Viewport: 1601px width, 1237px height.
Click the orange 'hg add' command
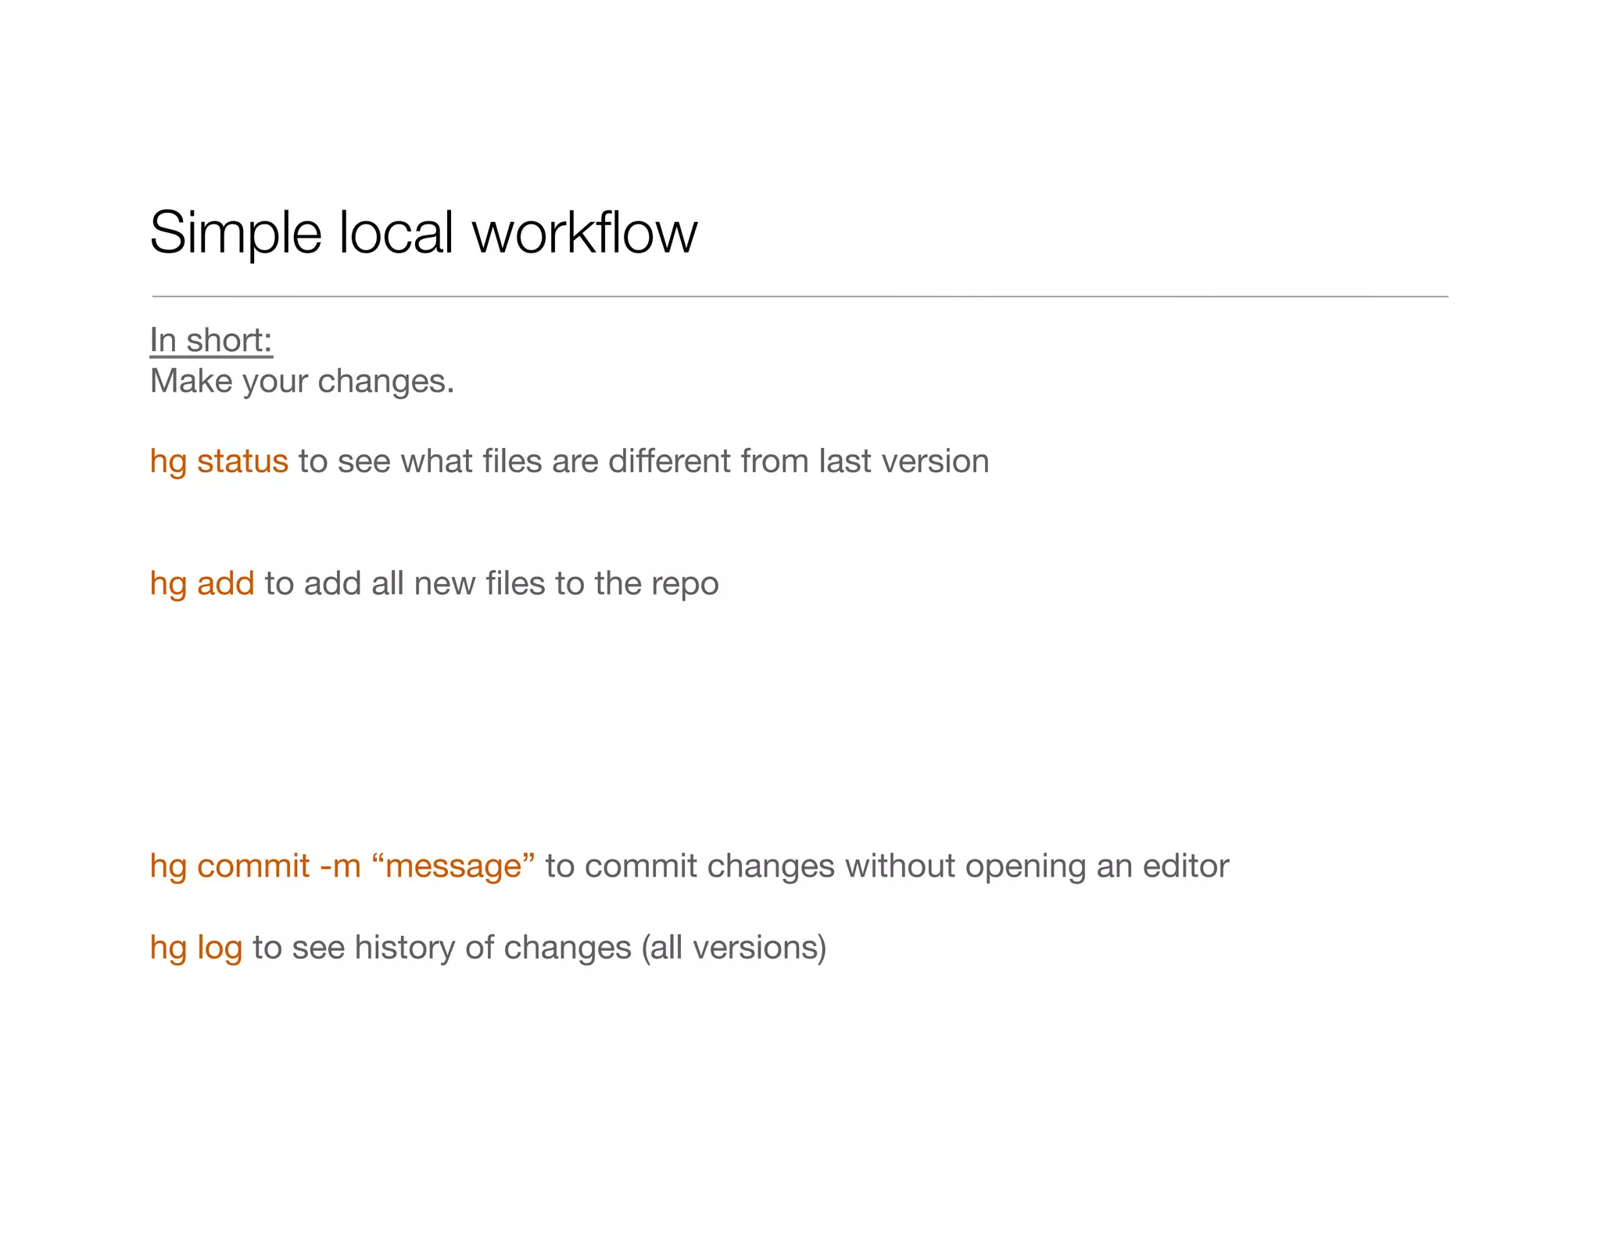click(x=202, y=584)
